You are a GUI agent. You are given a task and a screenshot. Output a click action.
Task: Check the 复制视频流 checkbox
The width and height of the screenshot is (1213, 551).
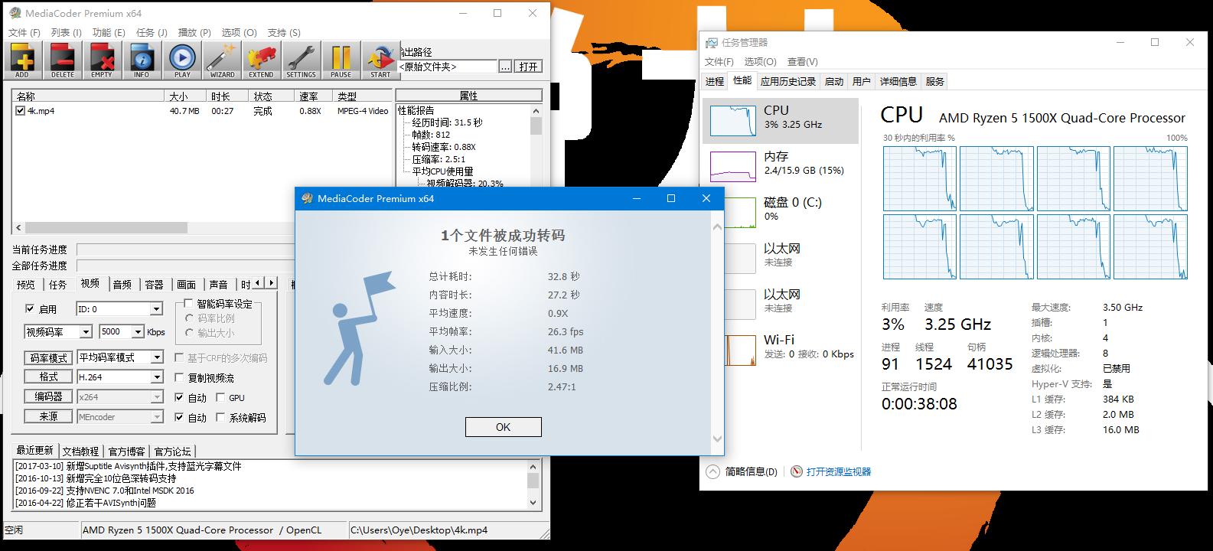click(x=179, y=378)
